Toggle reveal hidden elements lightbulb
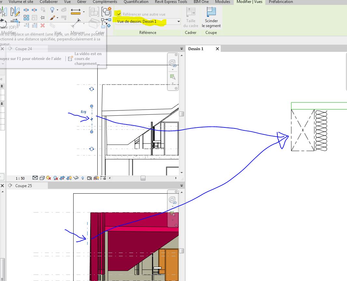The image size is (347, 281). click(83, 178)
